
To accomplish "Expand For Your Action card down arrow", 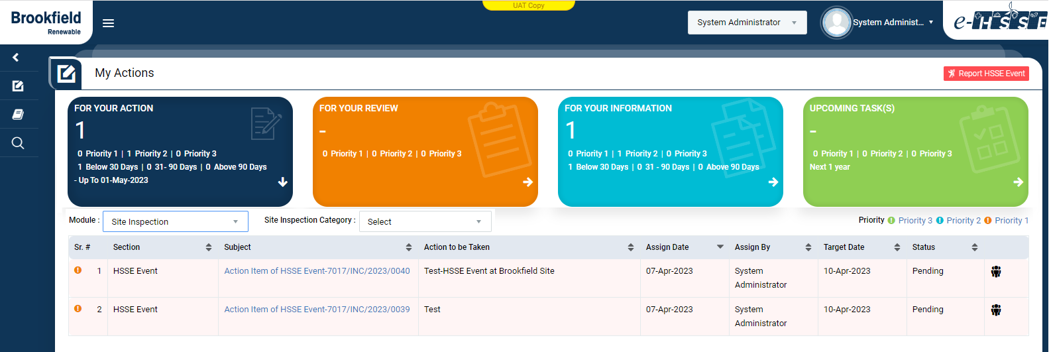I will tap(283, 182).
